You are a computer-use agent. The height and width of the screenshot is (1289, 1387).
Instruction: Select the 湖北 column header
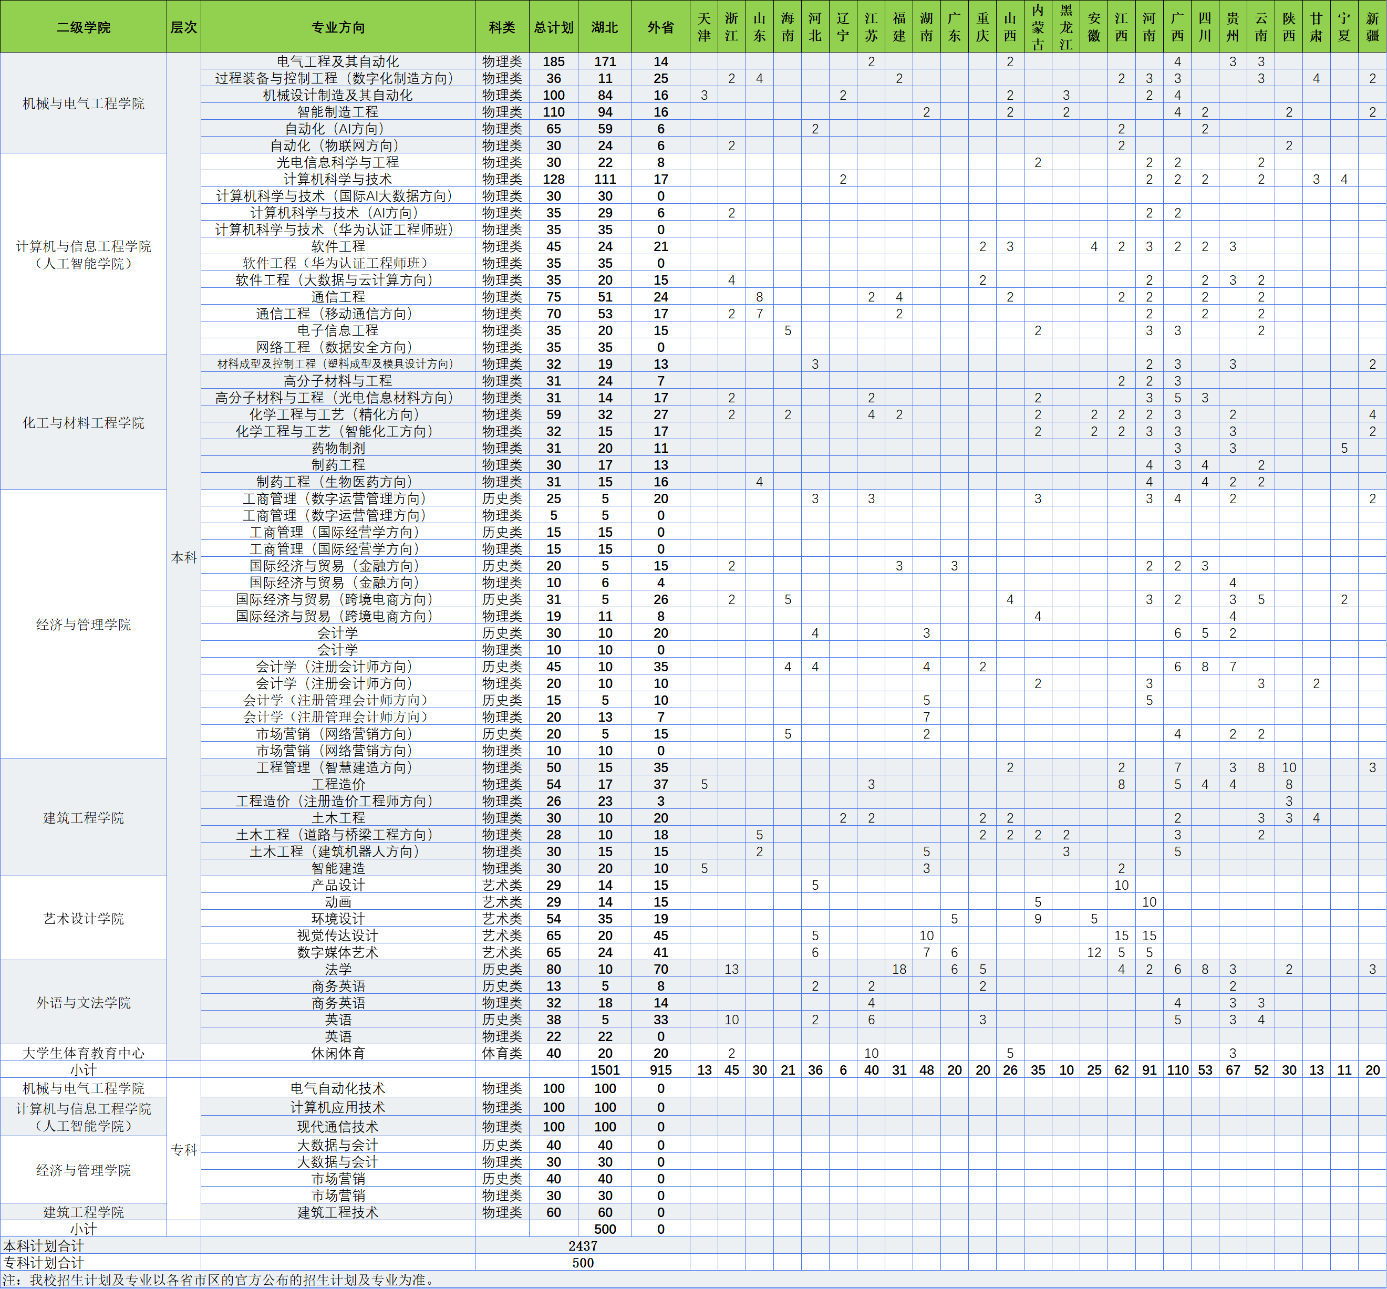[604, 26]
